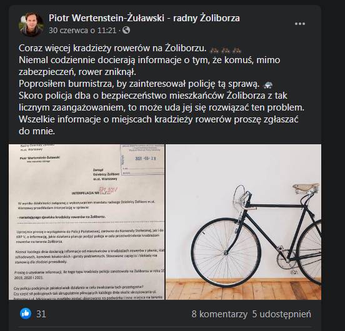
Task: Click the date stamp on the letter photo
Action: 146,158
